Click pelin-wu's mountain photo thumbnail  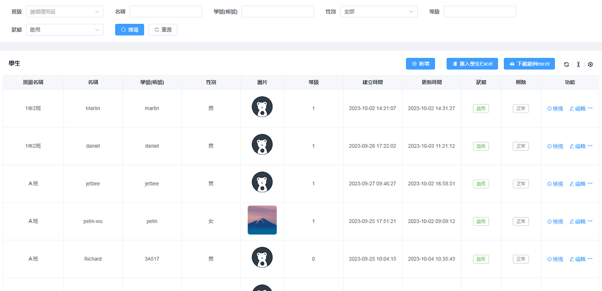[262, 220]
